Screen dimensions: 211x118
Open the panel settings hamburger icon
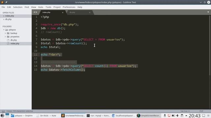(208, 116)
